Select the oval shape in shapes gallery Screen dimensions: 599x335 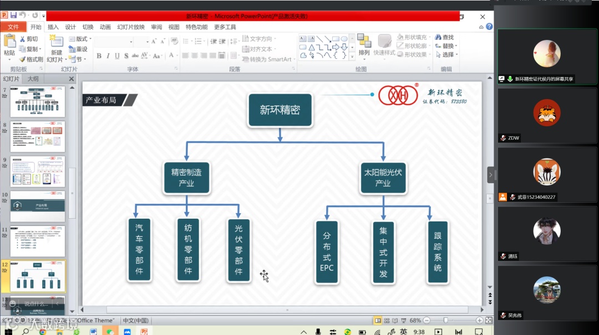coord(344,39)
